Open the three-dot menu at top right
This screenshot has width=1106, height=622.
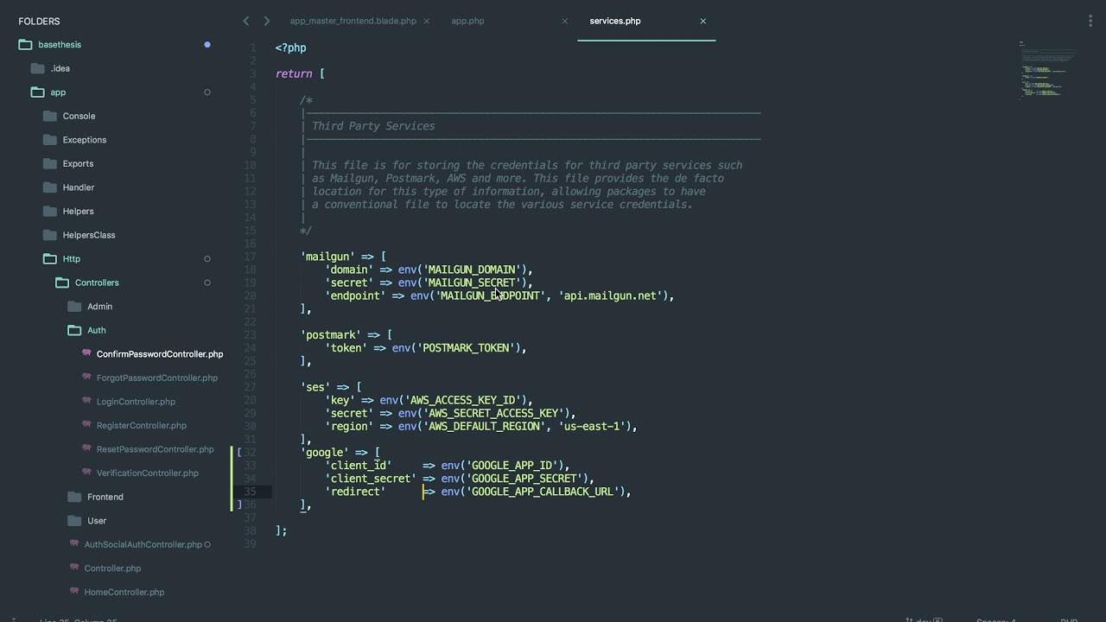coord(1091,21)
